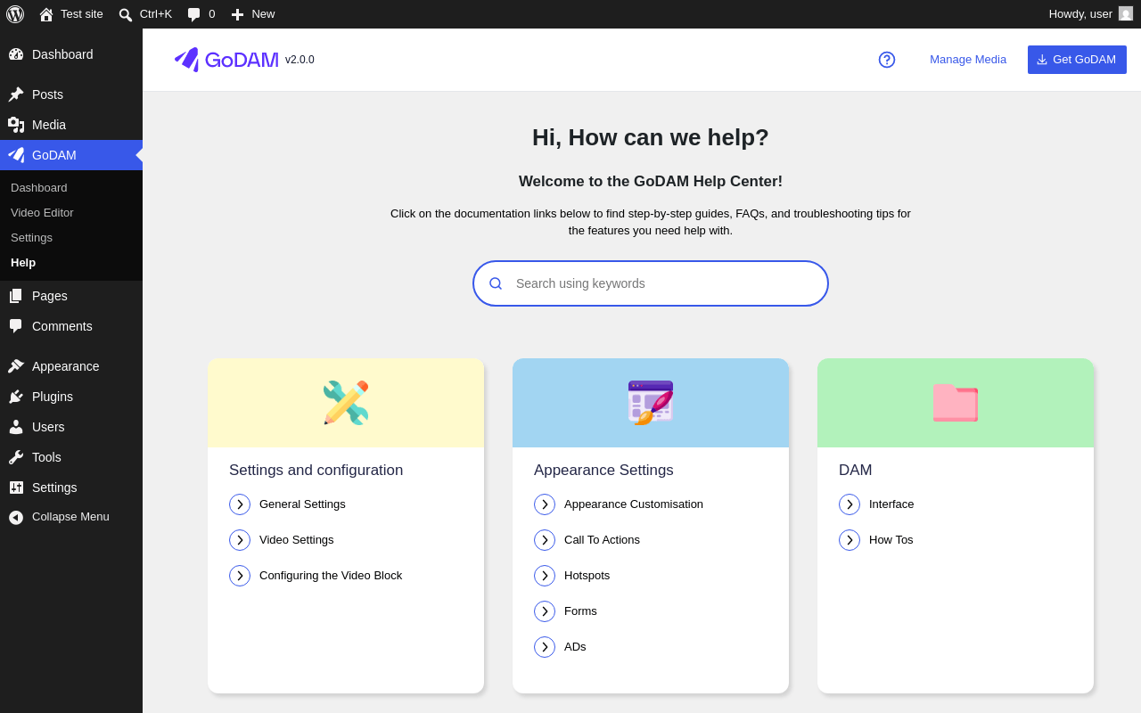Open the ADs documentation link
The height and width of the screenshot is (713, 1141).
(x=575, y=647)
